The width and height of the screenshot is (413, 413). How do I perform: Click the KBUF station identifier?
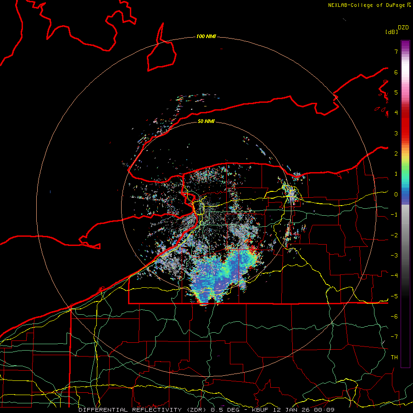[x=261, y=410]
